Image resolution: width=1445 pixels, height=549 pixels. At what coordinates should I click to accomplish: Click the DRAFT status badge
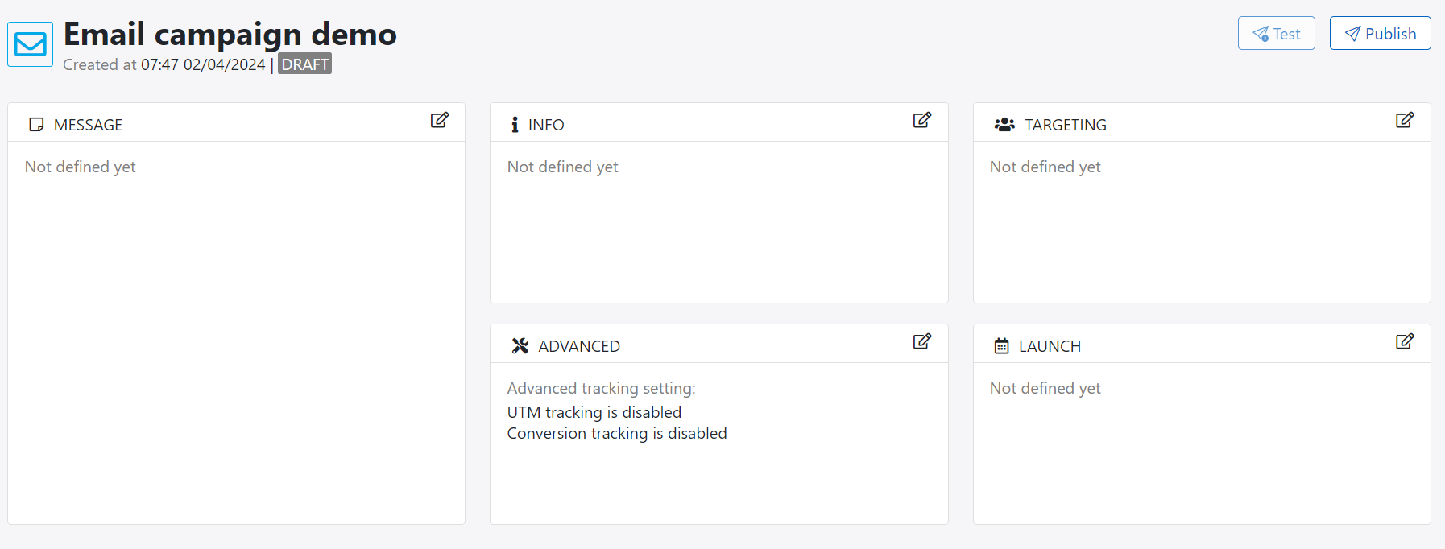tap(304, 64)
